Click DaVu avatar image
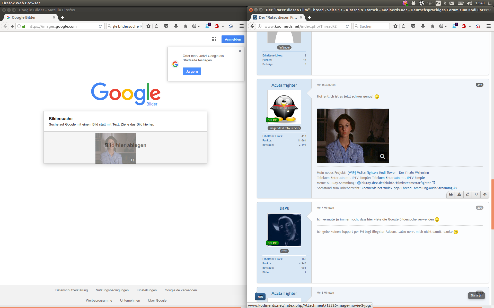494x308 pixels. click(284, 230)
